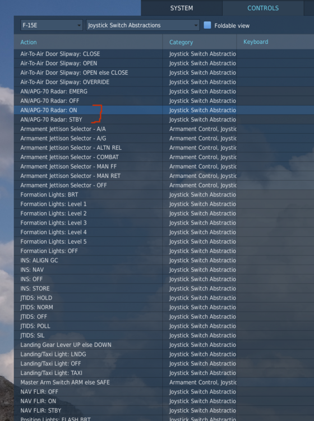Toggle the Foldable view checkbox
This screenshot has height=421, width=314.
click(207, 25)
